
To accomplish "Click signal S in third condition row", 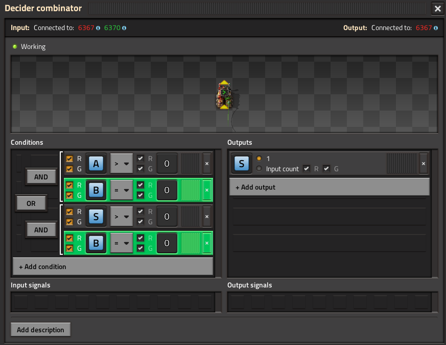I will click(x=96, y=217).
